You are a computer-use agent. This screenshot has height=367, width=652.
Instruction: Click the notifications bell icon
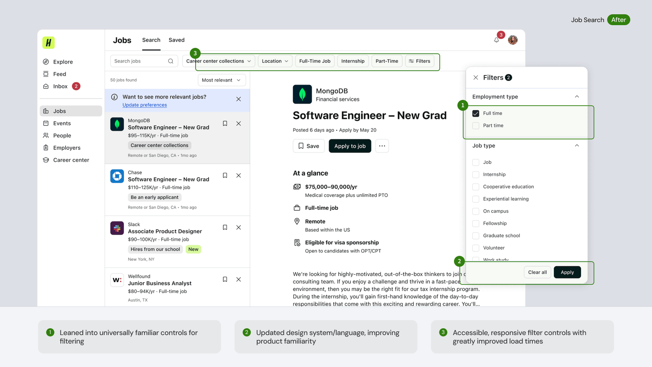(x=496, y=40)
